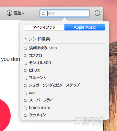117x131 pixels.
Task: Choose trending search コブクロ
Action: (x=35, y=56)
